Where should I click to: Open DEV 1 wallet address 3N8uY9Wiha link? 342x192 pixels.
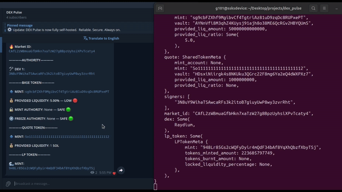point(52,73)
